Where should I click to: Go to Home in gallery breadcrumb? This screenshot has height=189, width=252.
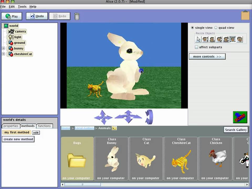66,128
